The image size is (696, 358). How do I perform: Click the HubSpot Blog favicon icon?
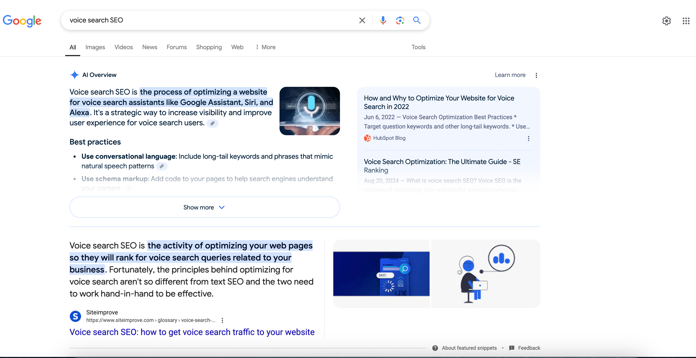[x=367, y=137]
